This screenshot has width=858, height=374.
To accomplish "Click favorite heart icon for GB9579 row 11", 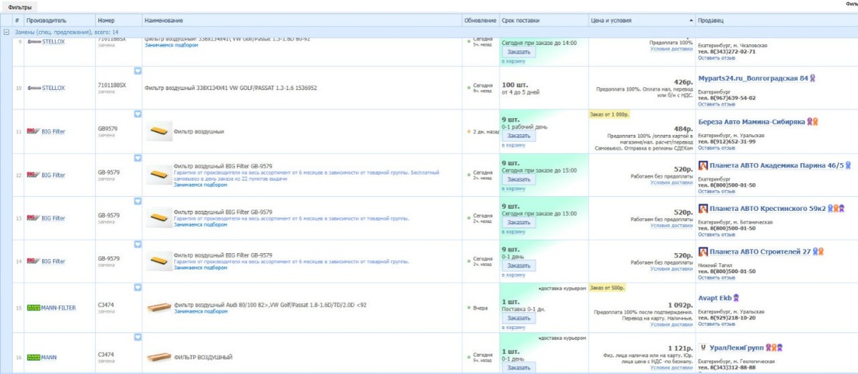I will tap(138, 114).
